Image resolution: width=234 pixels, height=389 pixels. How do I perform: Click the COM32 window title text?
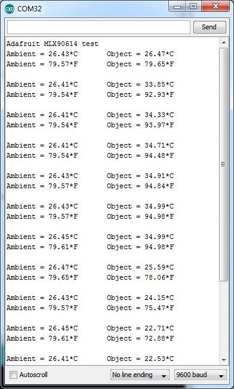[x=29, y=9]
